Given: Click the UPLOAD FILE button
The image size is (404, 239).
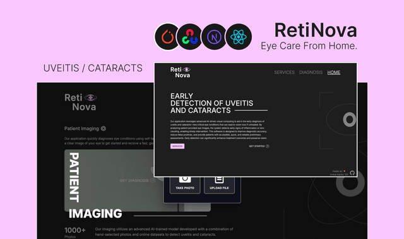Looking at the screenshot, I should (219, 185).
